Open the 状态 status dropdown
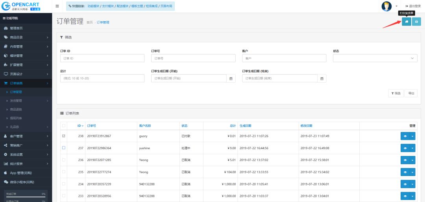 [x=375, y=58]
